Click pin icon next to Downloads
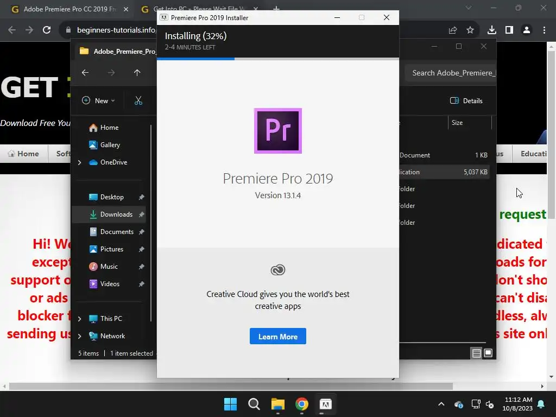This screenshot has height=417, width=556. click(x=142, y=214)
